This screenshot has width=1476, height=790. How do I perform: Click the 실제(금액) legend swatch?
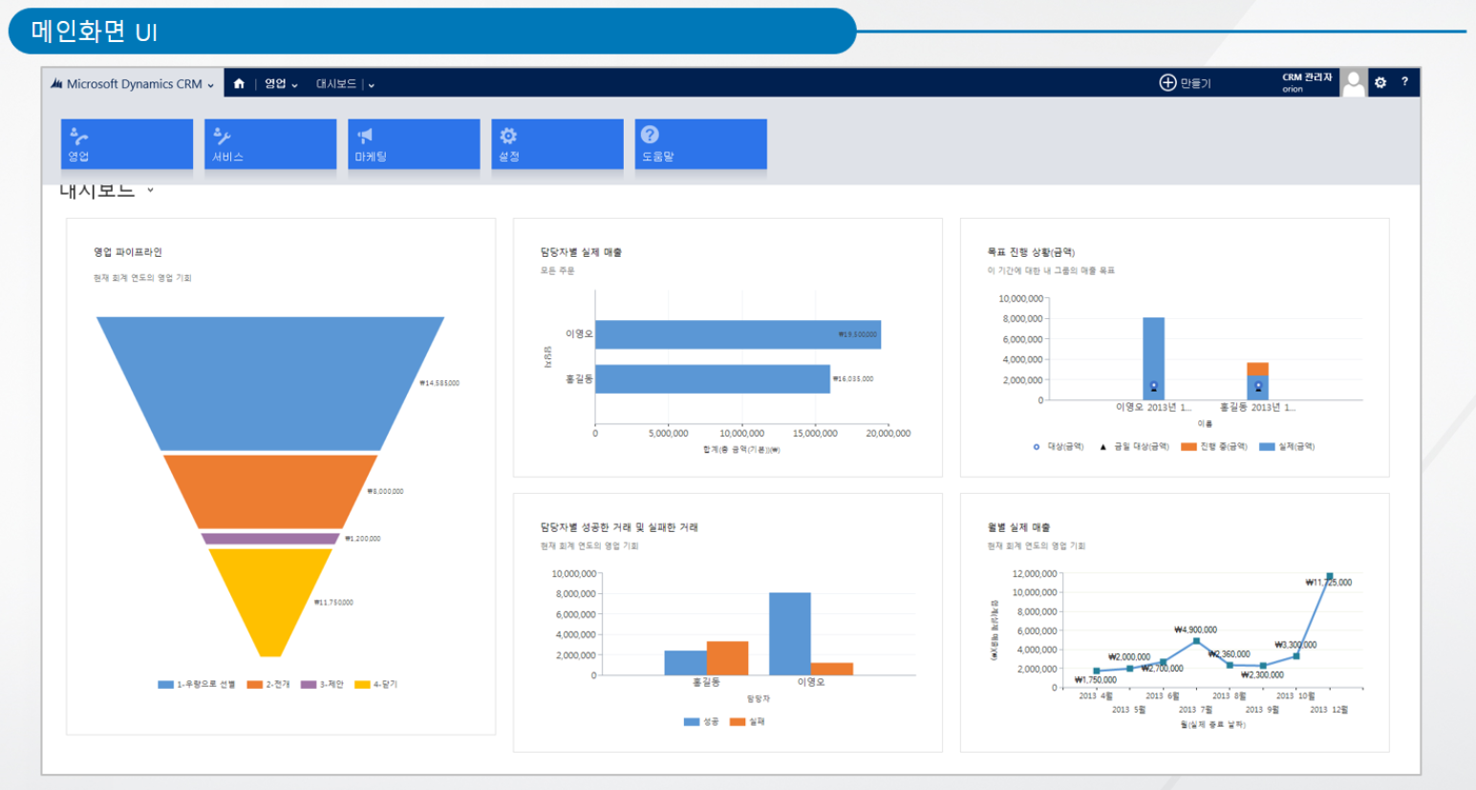[1267, 446]
